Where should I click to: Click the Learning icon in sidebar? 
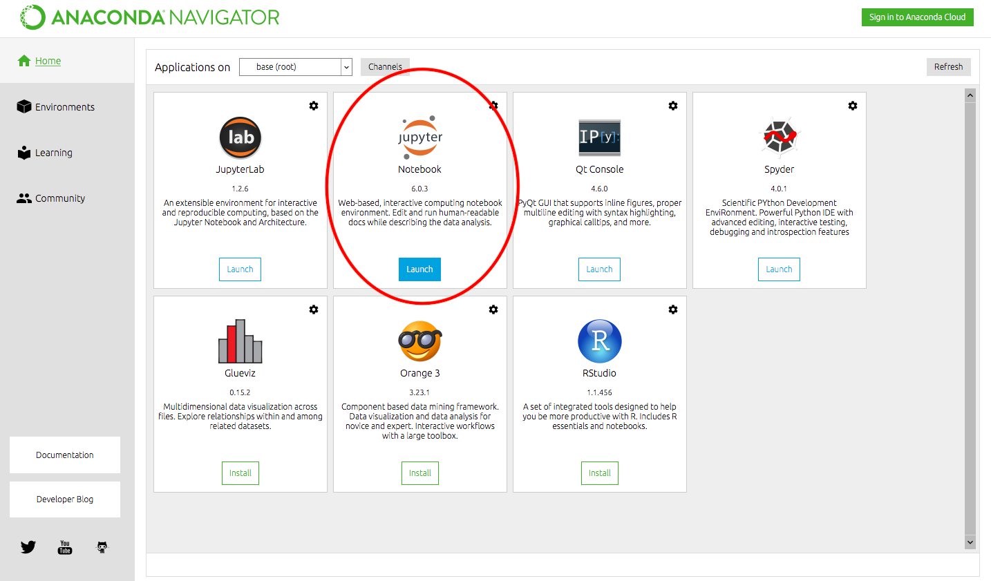tap(24, 153)
